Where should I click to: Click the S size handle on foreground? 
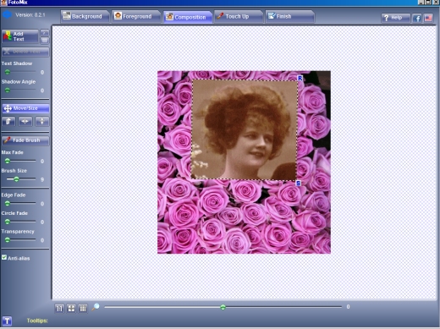pyautogui.click(x=298, y=184)
